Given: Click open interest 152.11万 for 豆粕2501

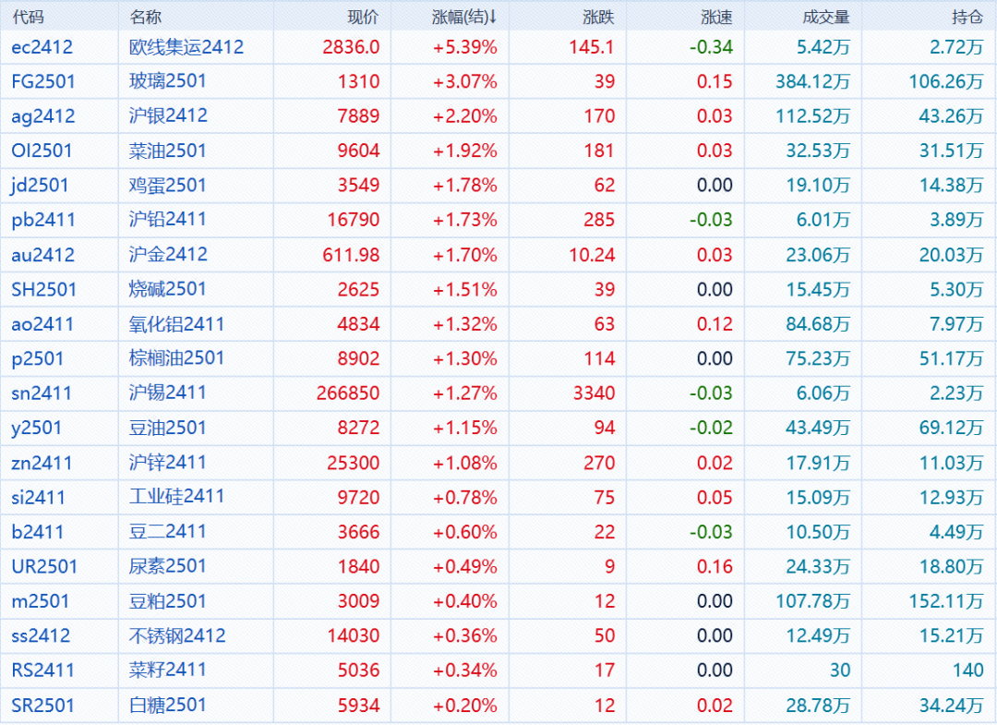Looking at the screenshot, I should (946, 601).
